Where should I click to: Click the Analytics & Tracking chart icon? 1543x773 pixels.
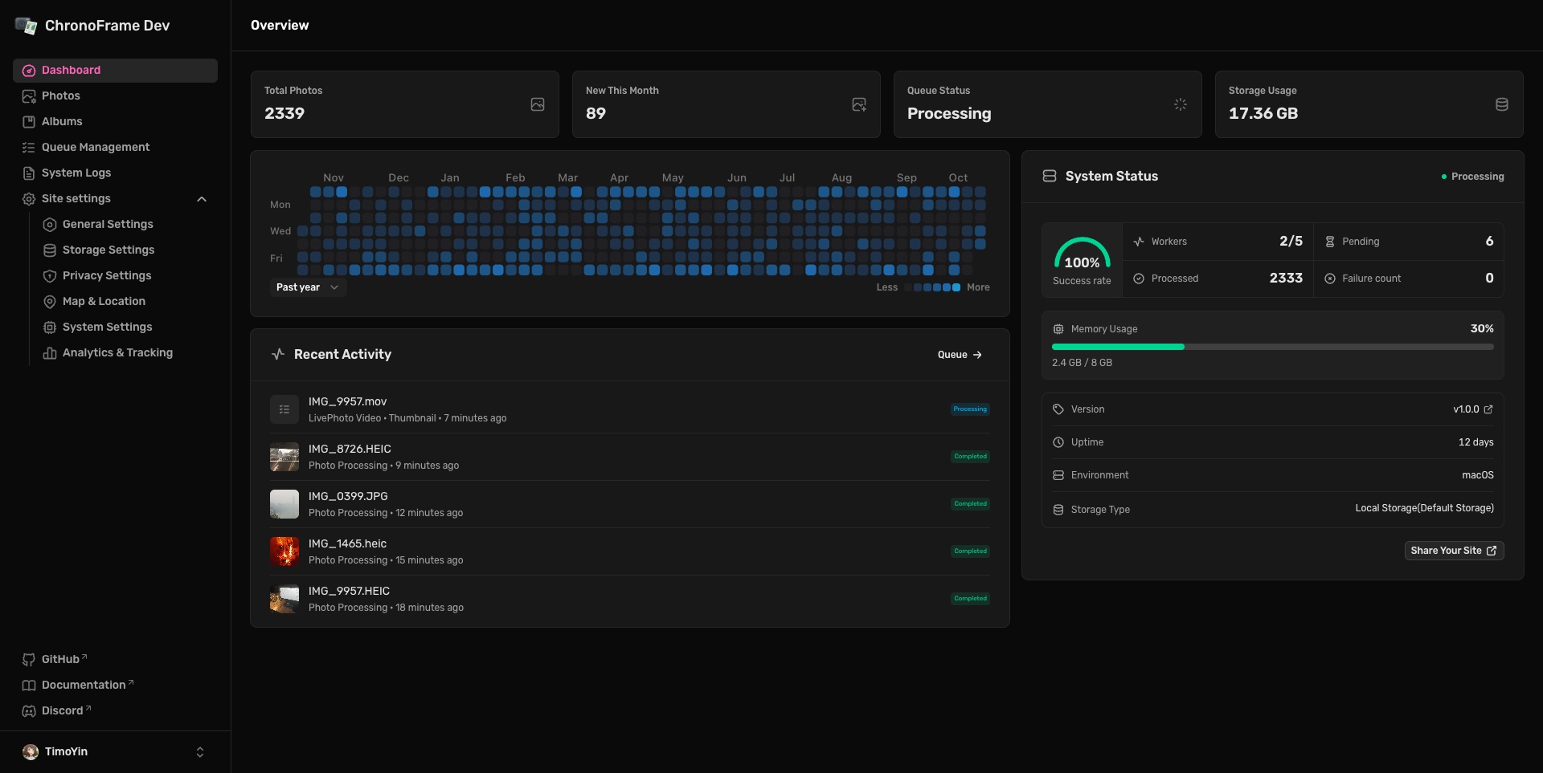pyautogui.click(x=50, y=353)
